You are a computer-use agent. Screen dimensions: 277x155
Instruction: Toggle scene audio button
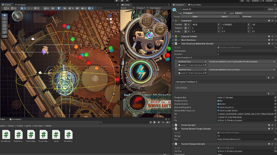65,8
